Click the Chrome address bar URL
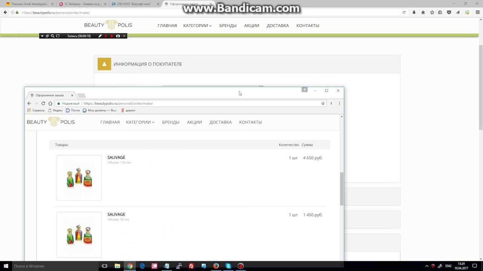The image size is (483, 271). [118, 104]
